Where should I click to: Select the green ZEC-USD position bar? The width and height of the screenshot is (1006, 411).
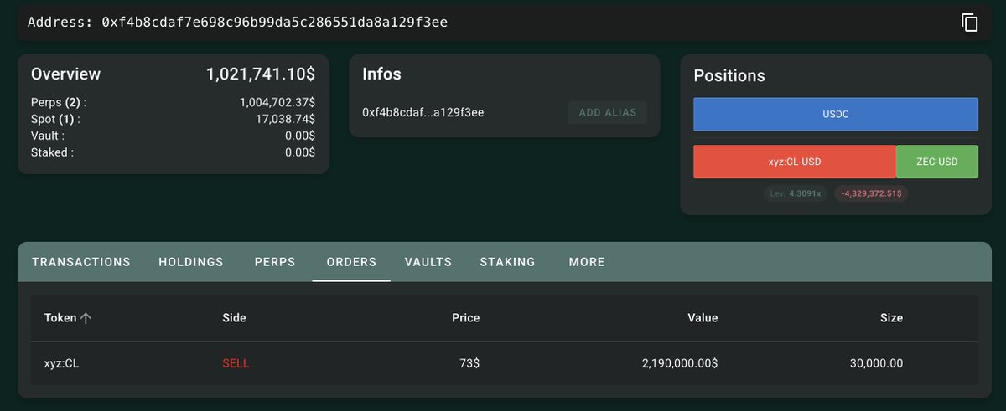click(937, 162)
